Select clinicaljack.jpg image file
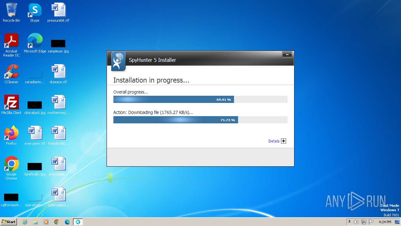This screenshot has height=226, width=401. pyautogui.click(x=35, y=107)
